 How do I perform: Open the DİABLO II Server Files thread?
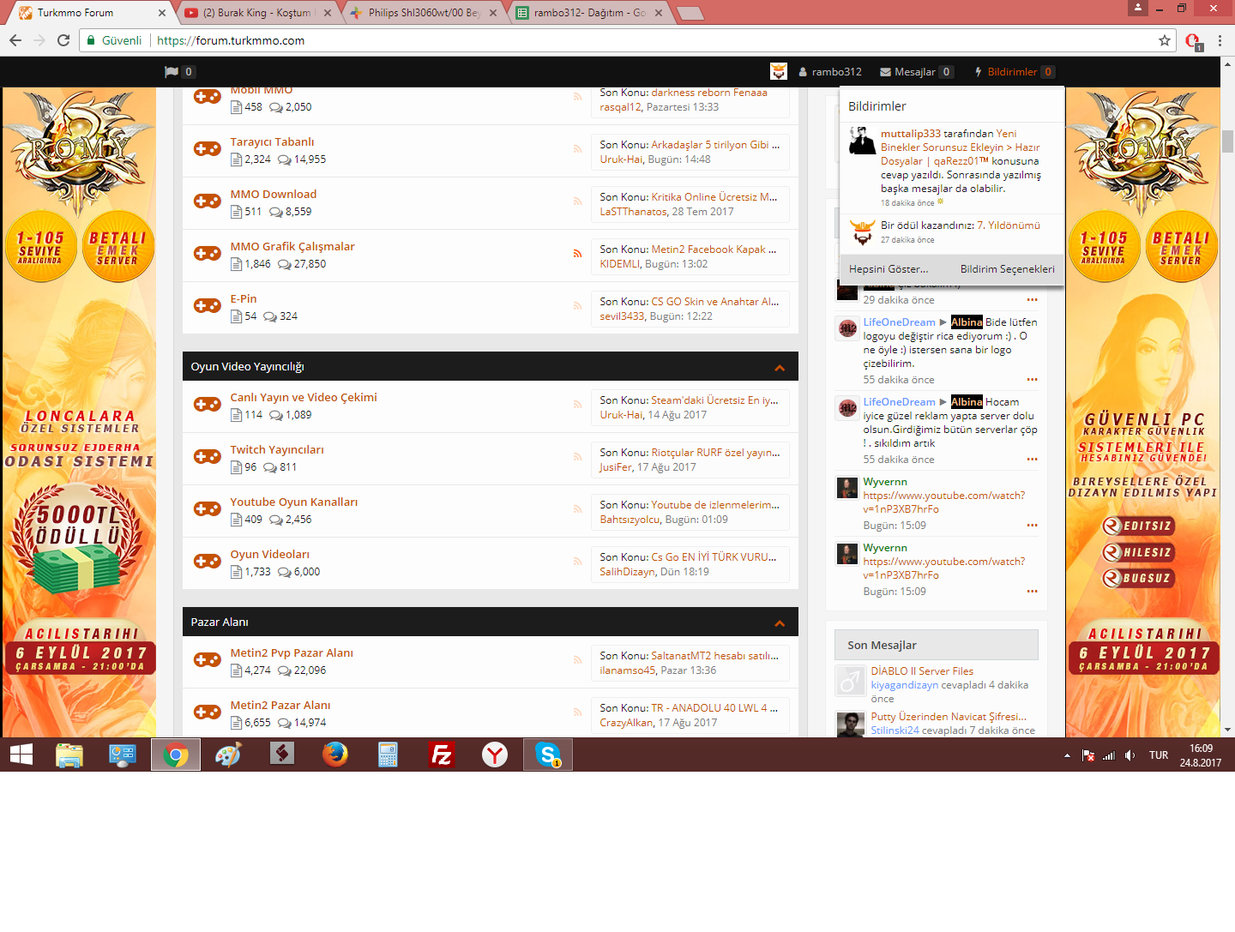point(922,671)
